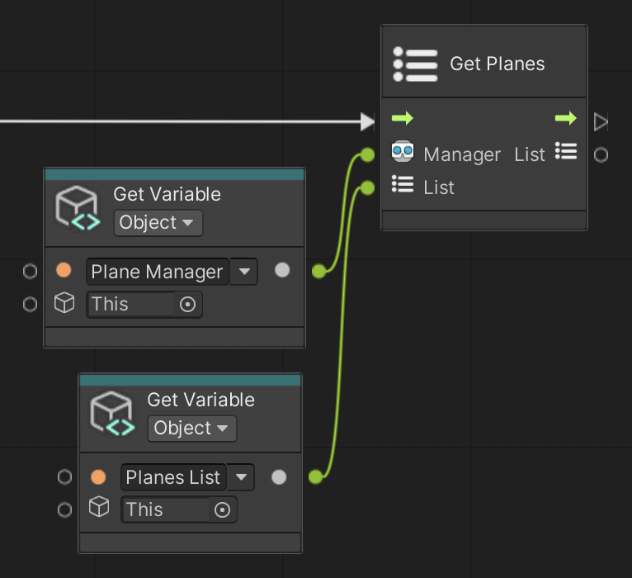Click the Get Planes list icon in header
The width and height of the screenshot is (632, 578).
(x=415, y=64)
